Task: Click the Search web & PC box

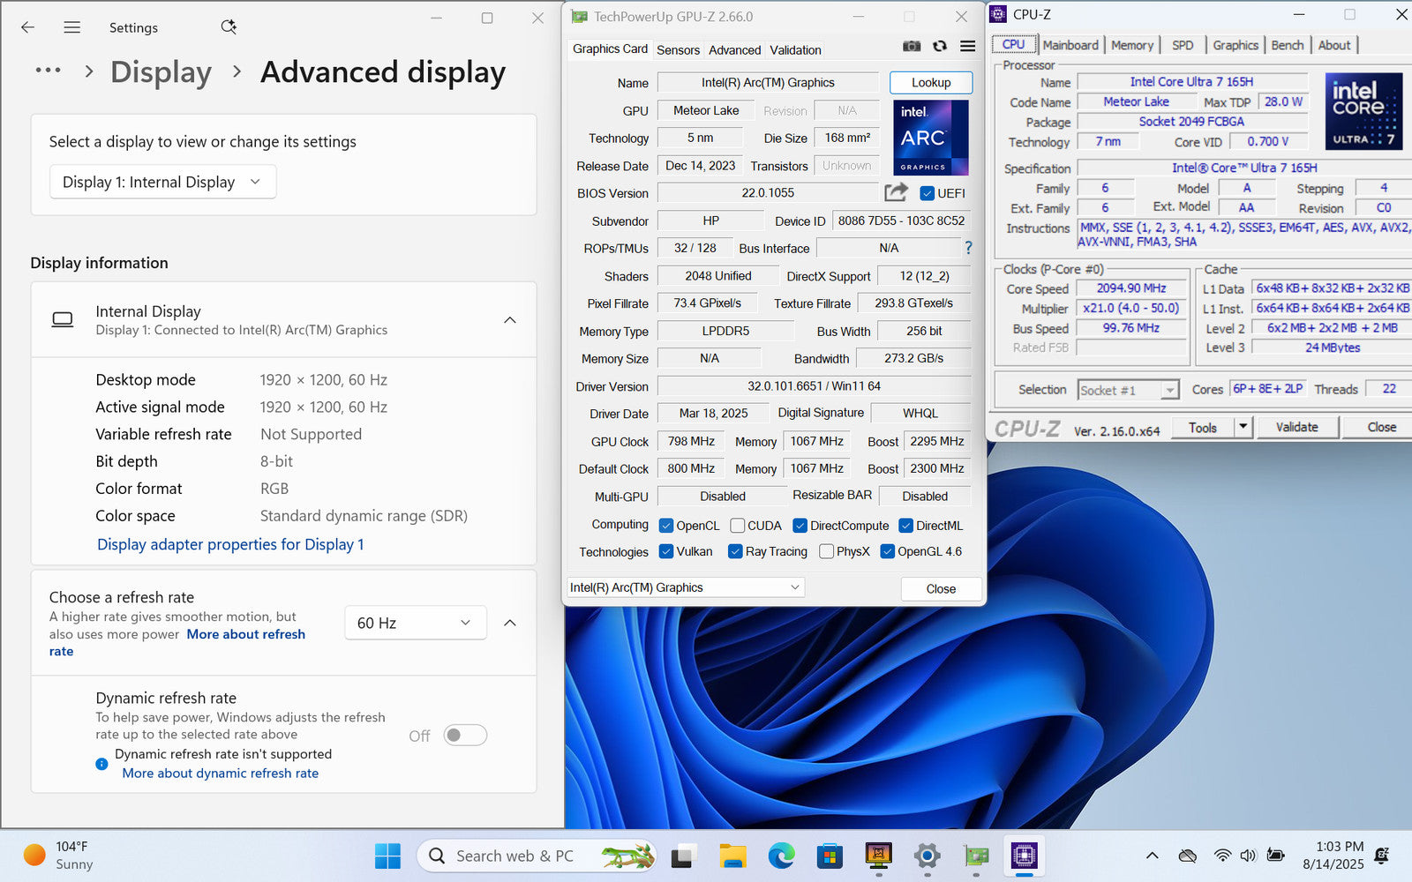Action: click(x=536, y=856)
